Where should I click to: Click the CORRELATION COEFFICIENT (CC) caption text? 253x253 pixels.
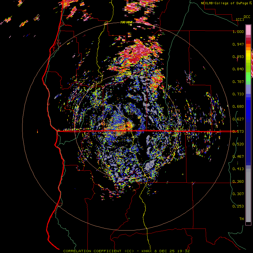click(98, 251)
